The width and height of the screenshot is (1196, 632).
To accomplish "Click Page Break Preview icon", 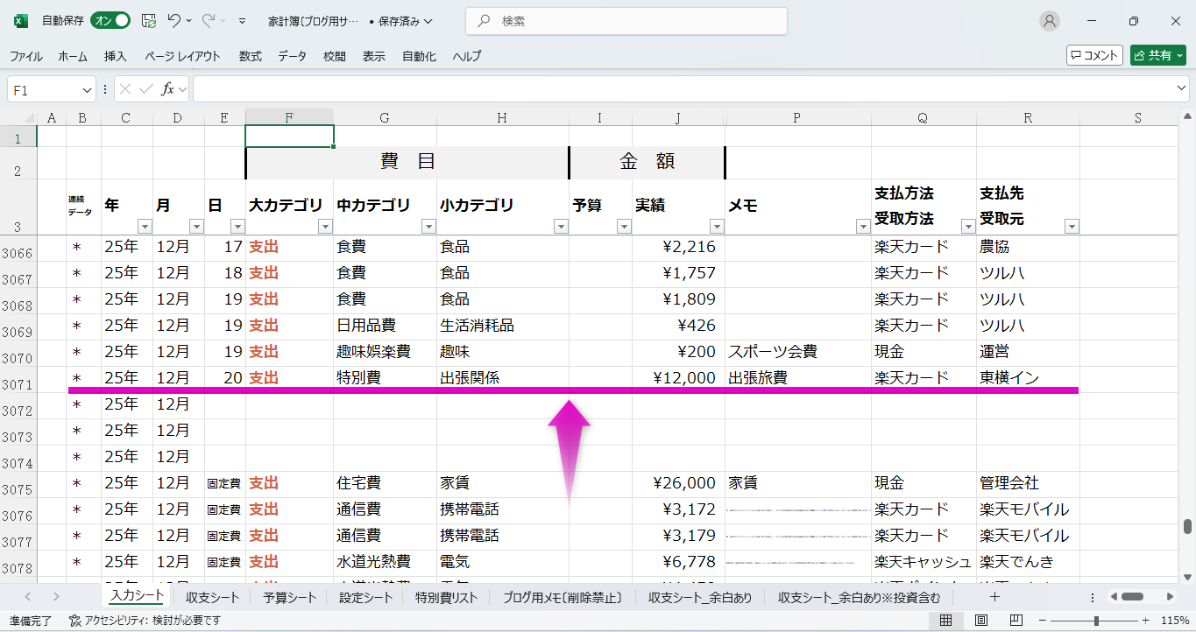I will click(1015, 621).
